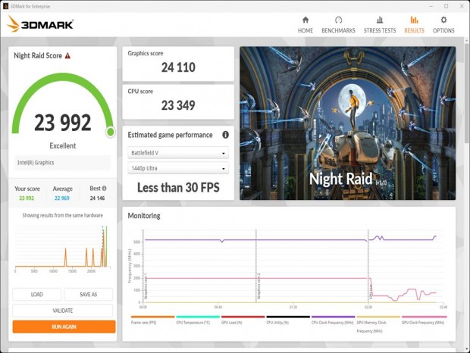
Task: Maximize the 3DMark window
Action: point(446,6)
